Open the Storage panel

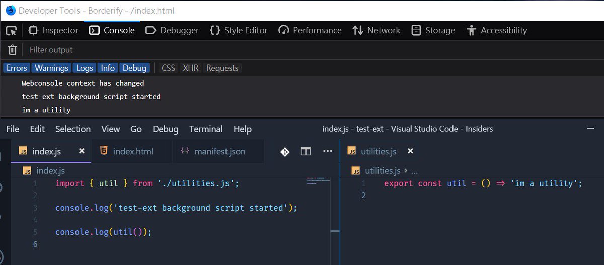tap(433, 30)
